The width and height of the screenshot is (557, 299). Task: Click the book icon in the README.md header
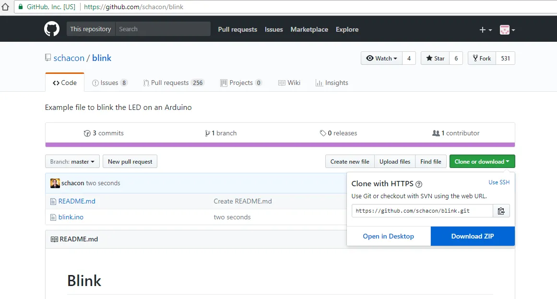[54, 239]
